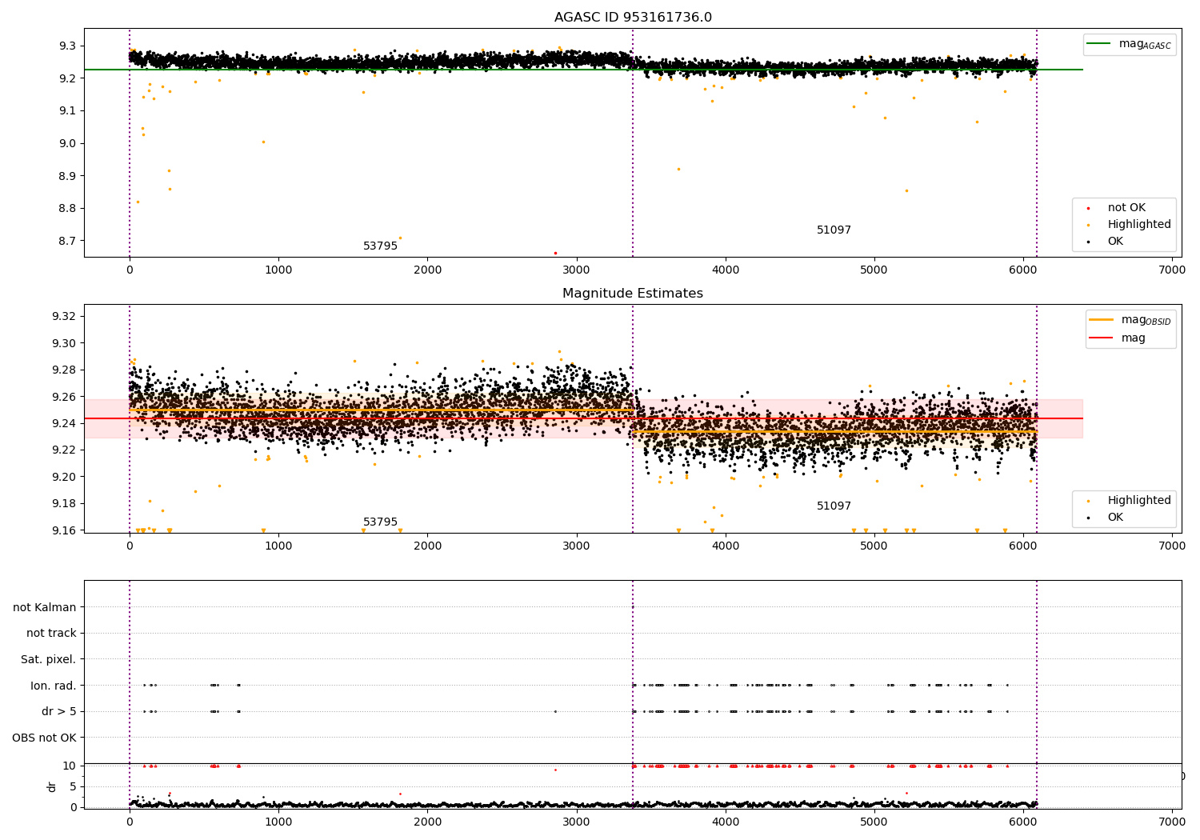1200x840 pixels.
Task: Click the 'Ion. rad.' y-axis label
Action: [54, 686]
